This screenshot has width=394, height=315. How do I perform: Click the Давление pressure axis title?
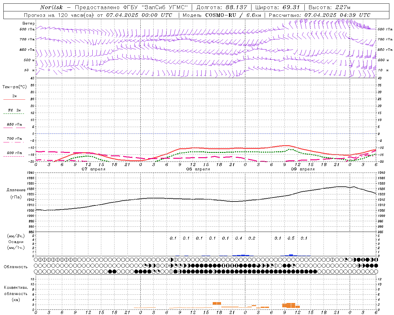tap(16, 190)
